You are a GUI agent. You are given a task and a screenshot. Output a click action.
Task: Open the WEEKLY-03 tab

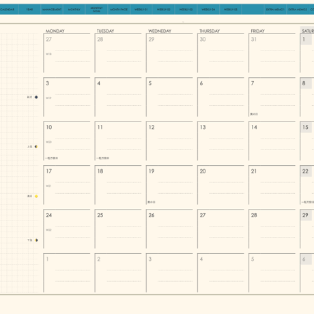pos(186,10)
